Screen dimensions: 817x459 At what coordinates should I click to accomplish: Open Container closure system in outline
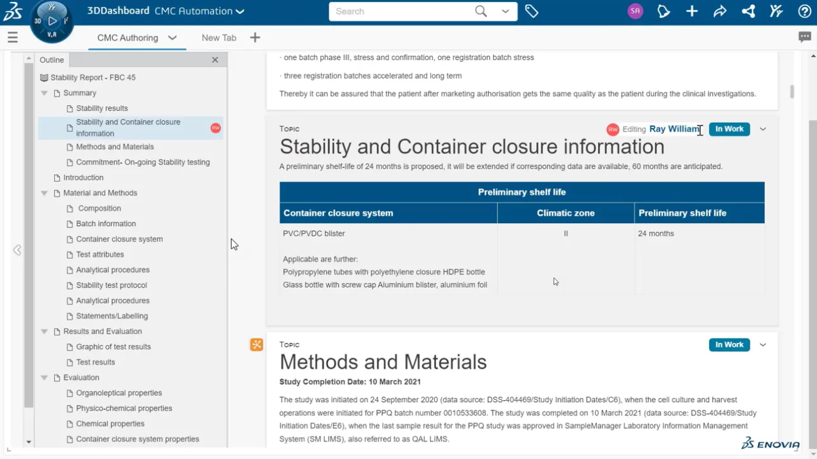tap(119, 239)
